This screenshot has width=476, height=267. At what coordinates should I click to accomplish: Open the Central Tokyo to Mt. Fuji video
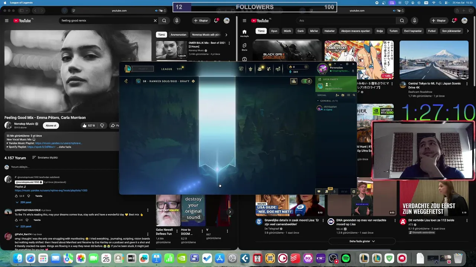pyautogui.click(x=434, y=60)
